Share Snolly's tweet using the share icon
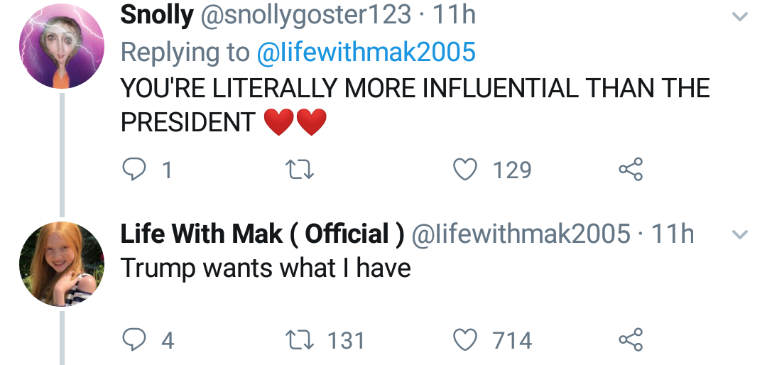 pos(631,170)
